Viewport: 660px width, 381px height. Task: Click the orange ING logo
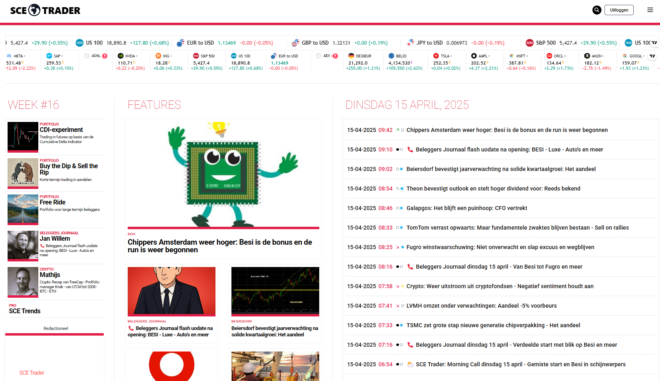[158, 56]
